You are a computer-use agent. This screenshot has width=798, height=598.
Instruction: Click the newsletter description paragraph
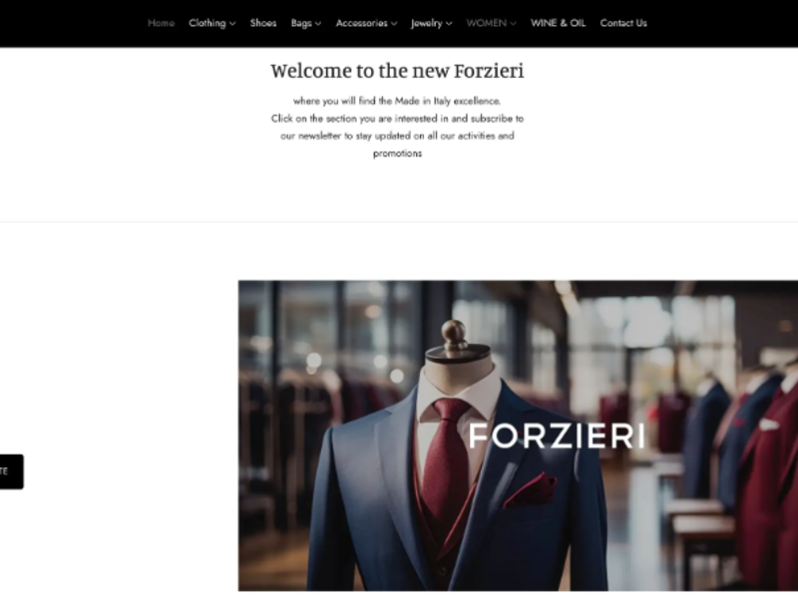coord(397,128)
